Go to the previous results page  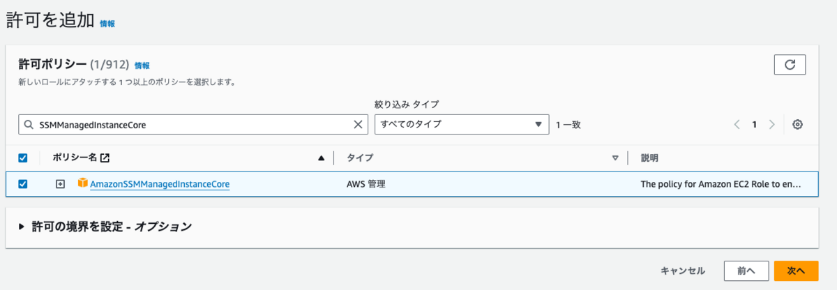[737, 125]
